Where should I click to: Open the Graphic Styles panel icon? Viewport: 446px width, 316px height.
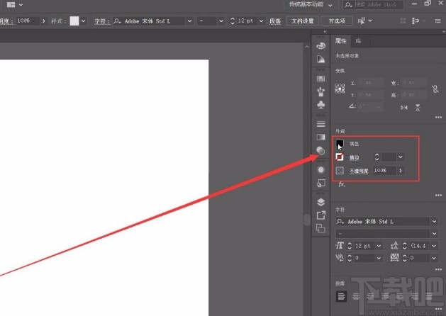coord(320,184)
